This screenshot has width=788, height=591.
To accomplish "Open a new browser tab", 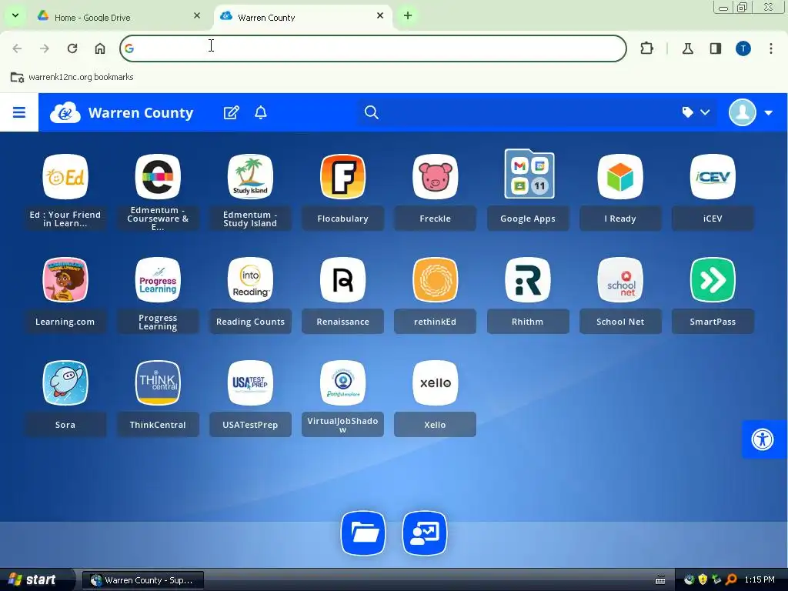I will coord(408,15).
